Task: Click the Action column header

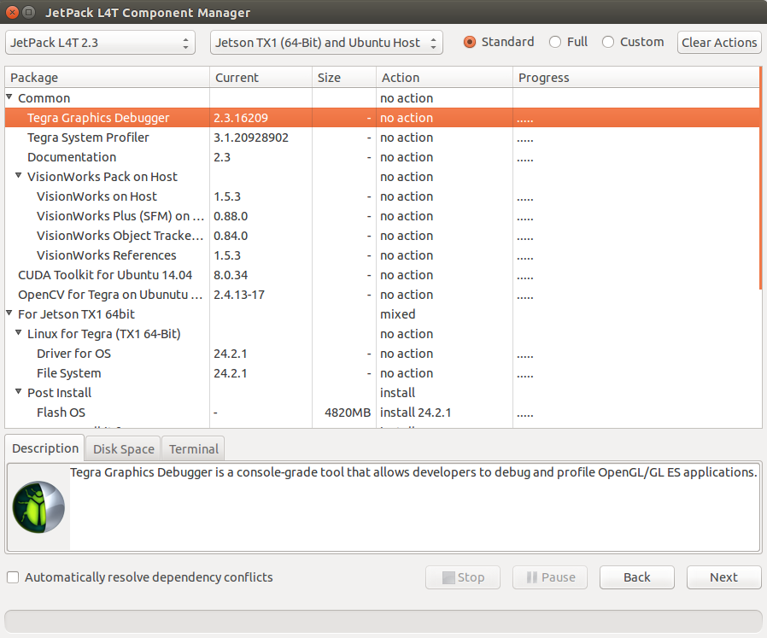Action: (x=444, y=78)
